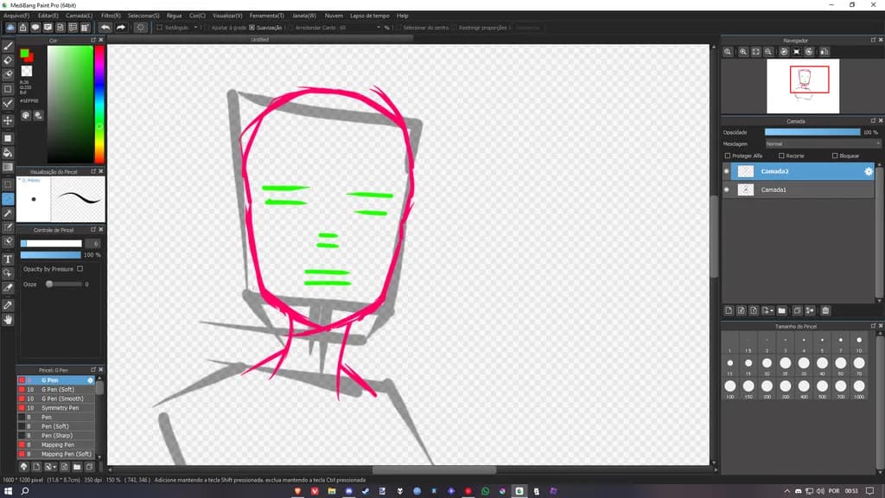The height and width of the screenshot is (498, 885).
Task: Open the Mesclagem blend mode dropdown
Action: tap(823, 144)
